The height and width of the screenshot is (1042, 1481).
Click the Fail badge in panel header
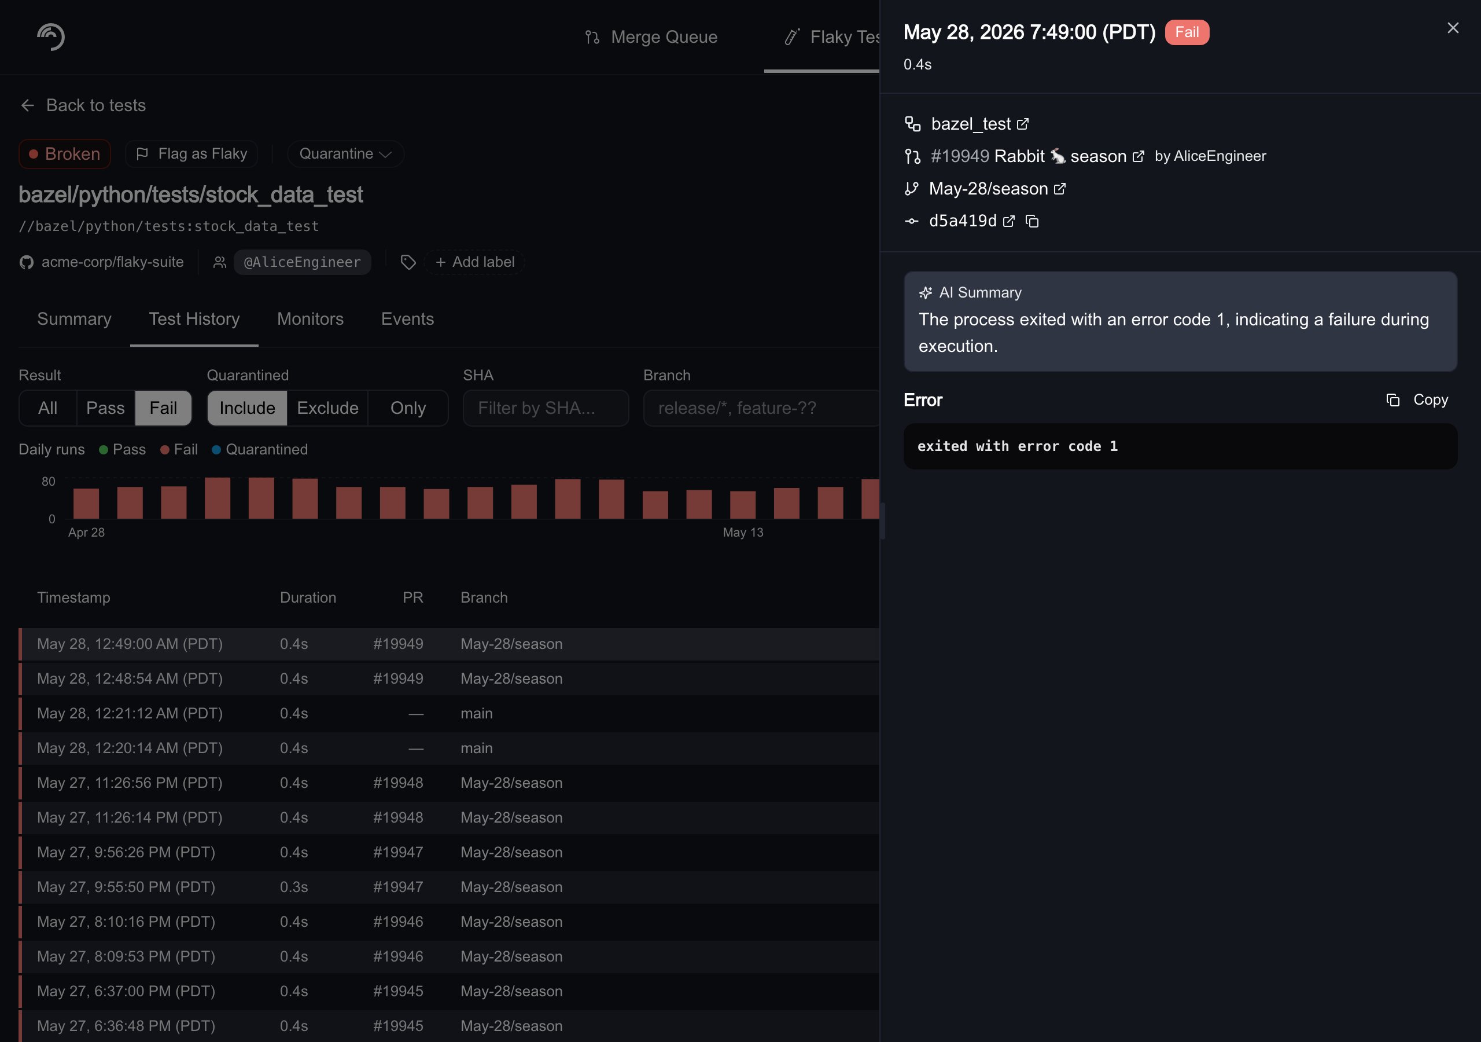pyautogui.click(x=1187, y=32)
